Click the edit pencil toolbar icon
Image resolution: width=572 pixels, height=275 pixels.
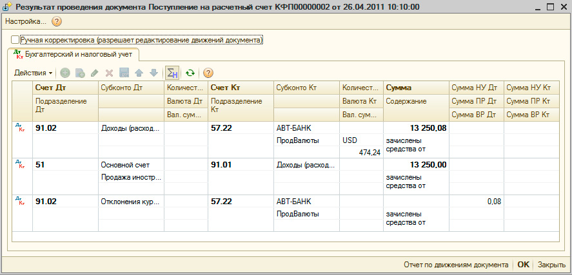(95, 73)
